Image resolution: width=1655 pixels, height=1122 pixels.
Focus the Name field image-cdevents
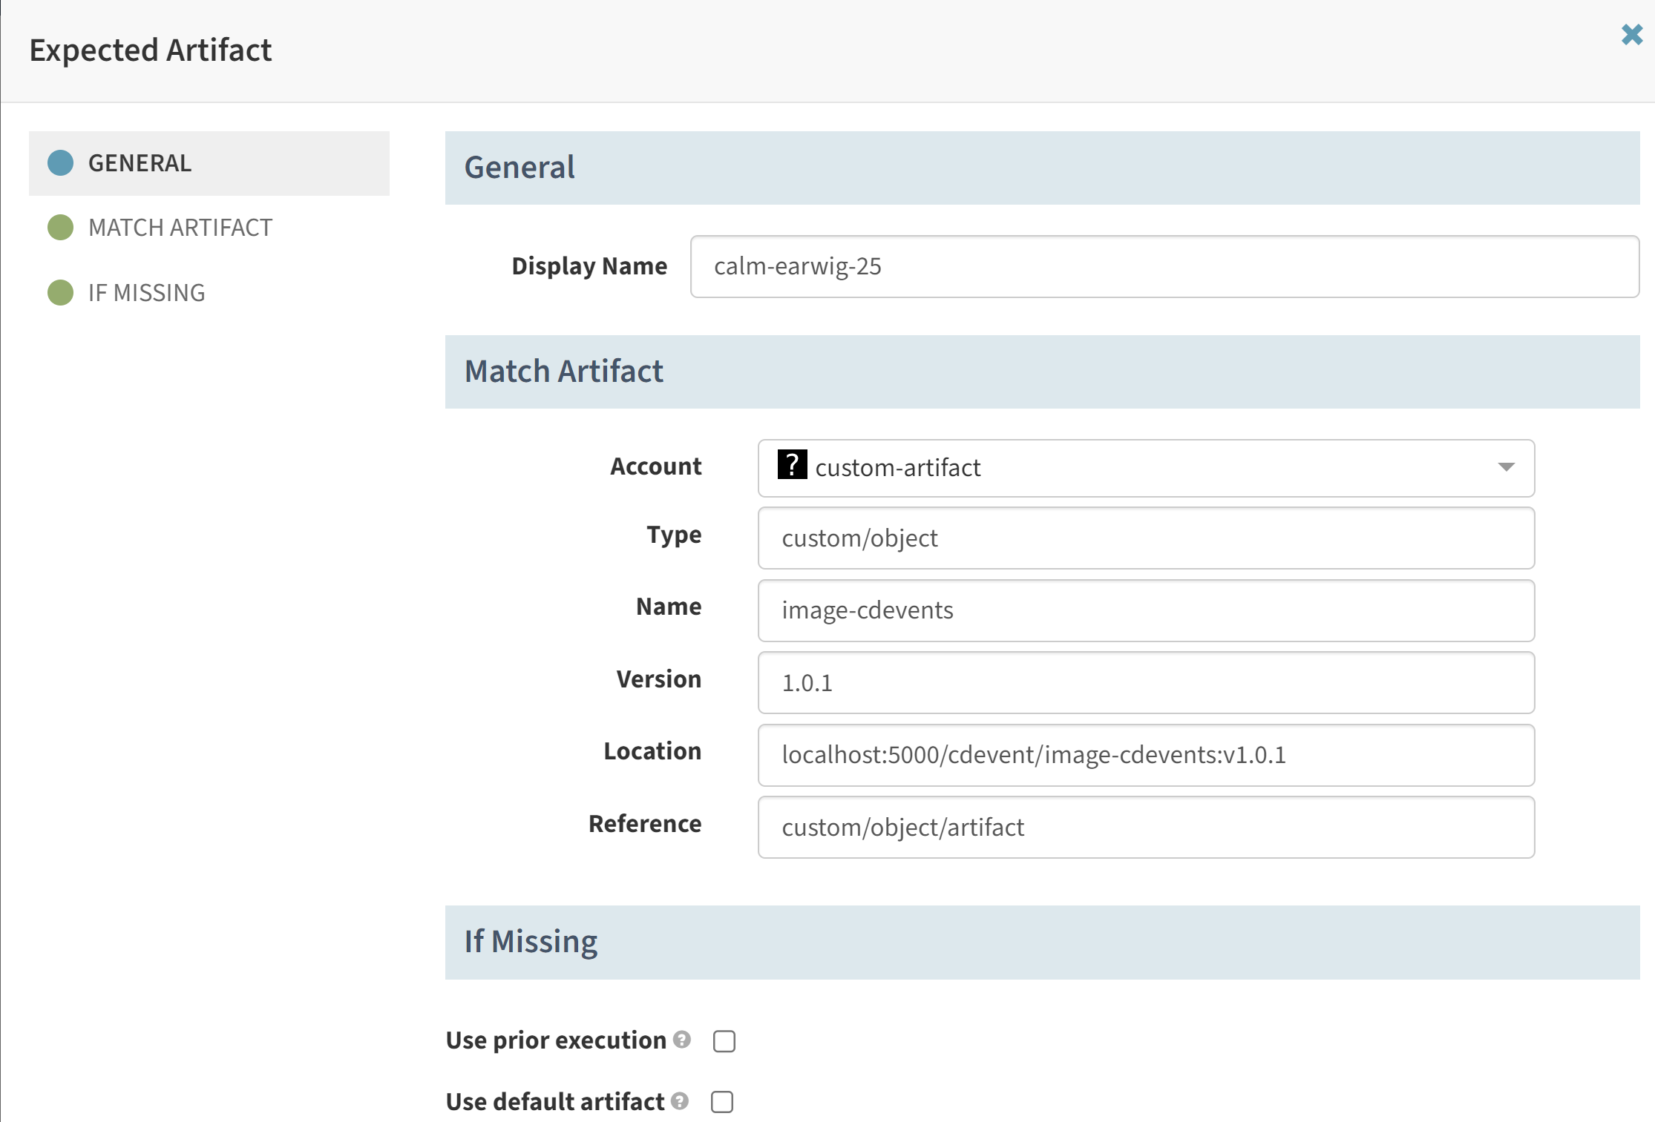click(x=1146, y=610)
